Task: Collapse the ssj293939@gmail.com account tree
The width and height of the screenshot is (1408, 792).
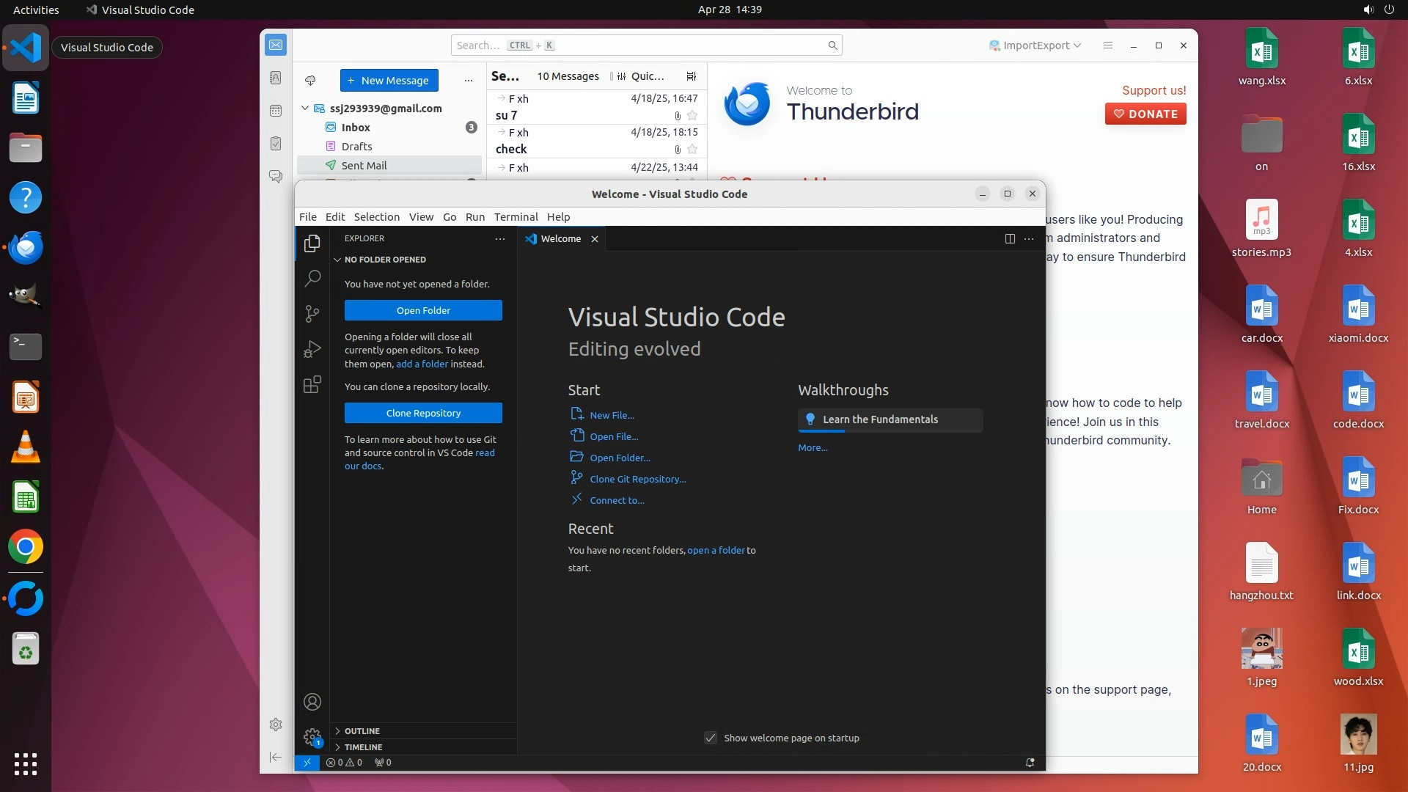Action: [x=305, y=109]
